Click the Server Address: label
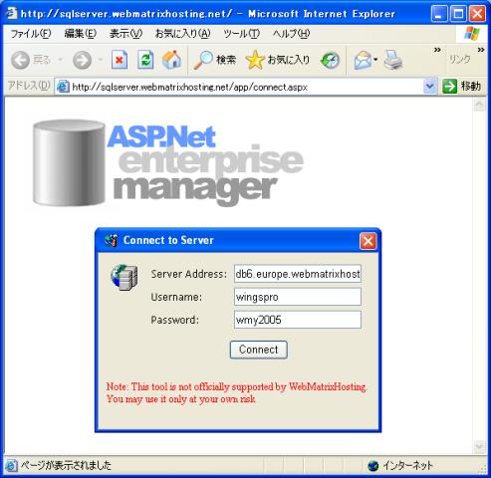 click(x=189, y=274)
